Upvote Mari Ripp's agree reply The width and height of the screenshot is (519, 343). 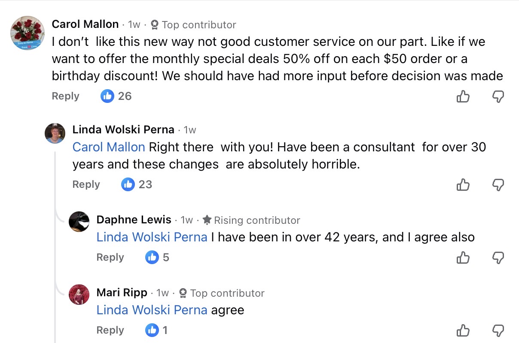coord(463,331)
